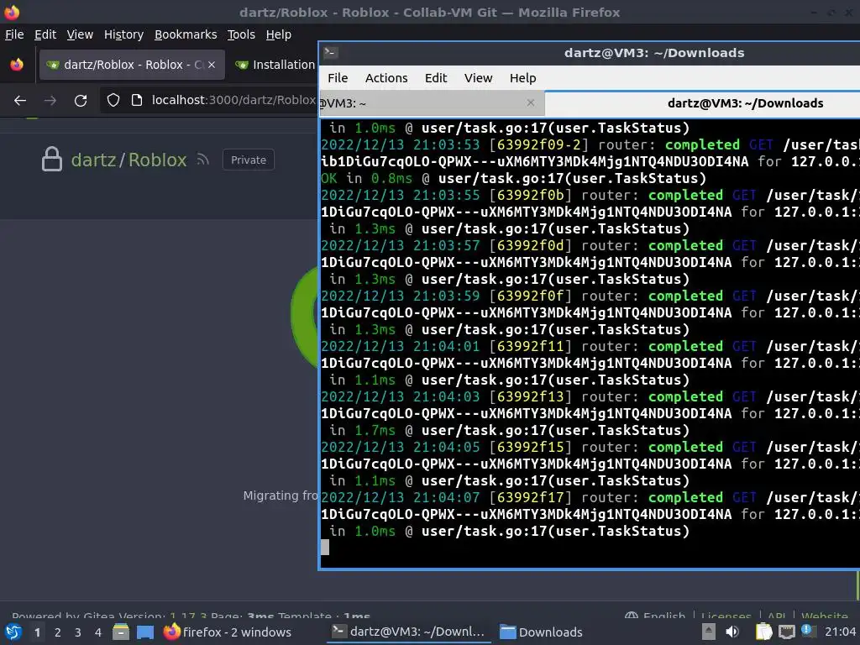
Task: Launch the file manager from the taskbar quicklaunch
Action: pyautogui.click(x=121, y=632)
